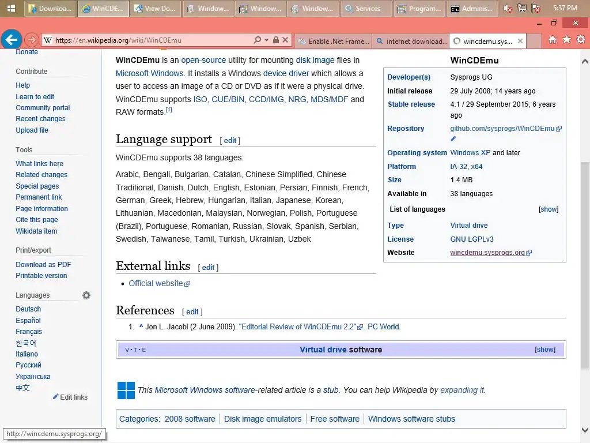
Task: Switch article to Deutsch
Action: pos(28,309)
